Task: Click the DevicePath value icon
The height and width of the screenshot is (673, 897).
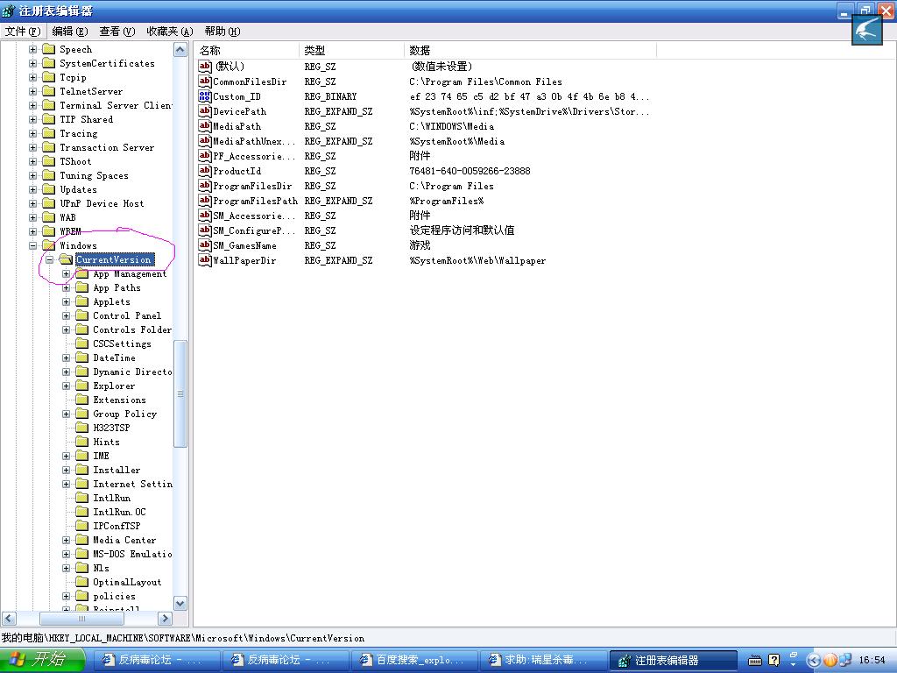Action: [x=205, y=111]
